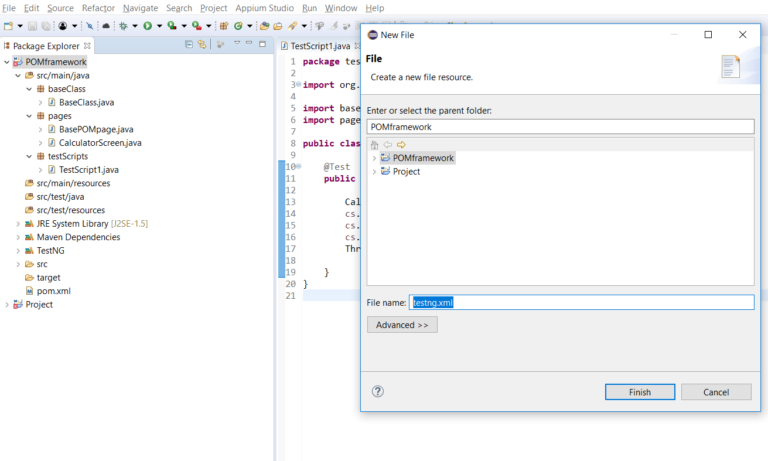Cancel the New File dialog
The height and width of the screenshot is (461, 768).
(716, 391)
